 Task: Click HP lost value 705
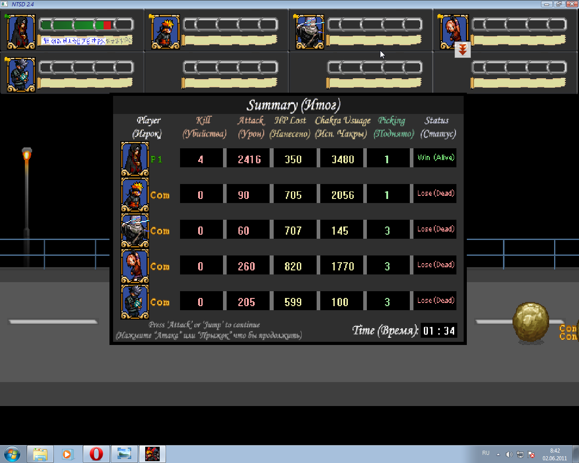tap(294, 195)
